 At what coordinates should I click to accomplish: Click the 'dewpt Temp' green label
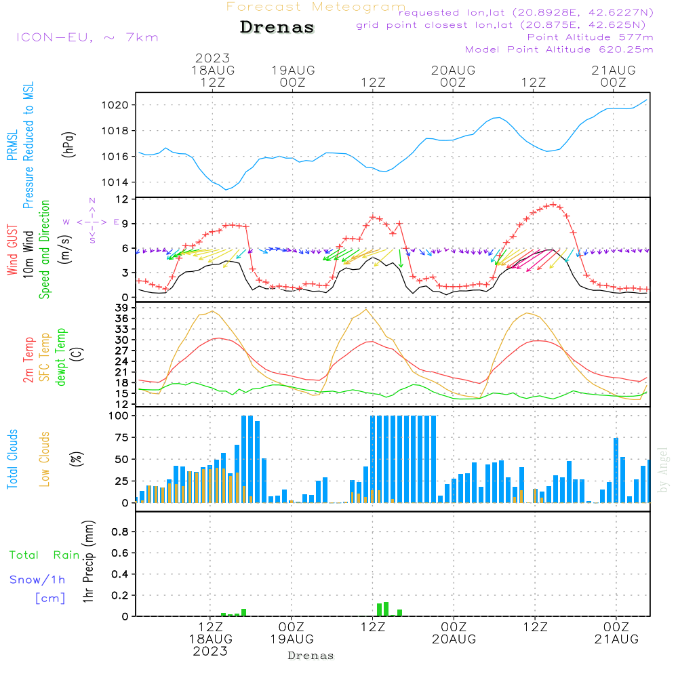[x=60, y=357]
